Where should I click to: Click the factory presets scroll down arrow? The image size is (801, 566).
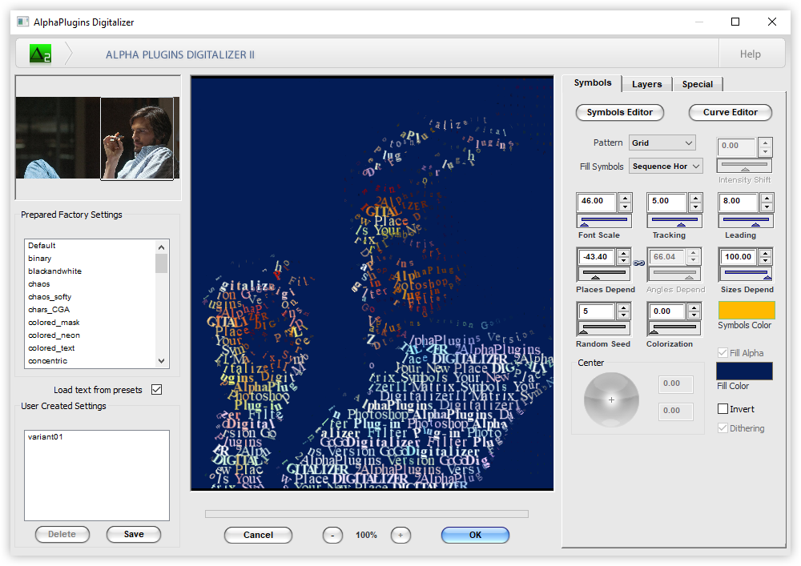coord(162,361)
